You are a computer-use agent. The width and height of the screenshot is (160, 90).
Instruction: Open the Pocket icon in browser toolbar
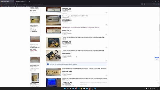154,4
